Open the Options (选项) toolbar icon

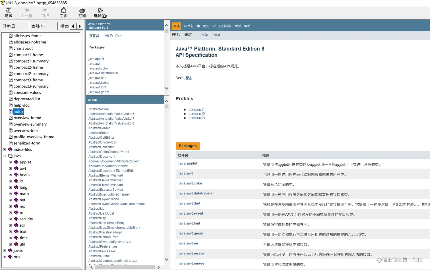tap(100, 10)
